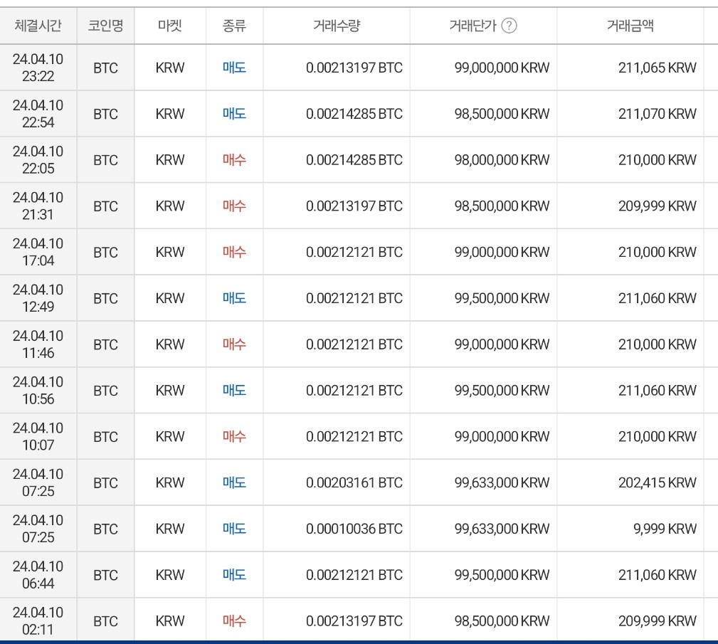The image size is (718, 644).
Task: Click the 24.04.10 10:07 time cell
Action: 38,436
